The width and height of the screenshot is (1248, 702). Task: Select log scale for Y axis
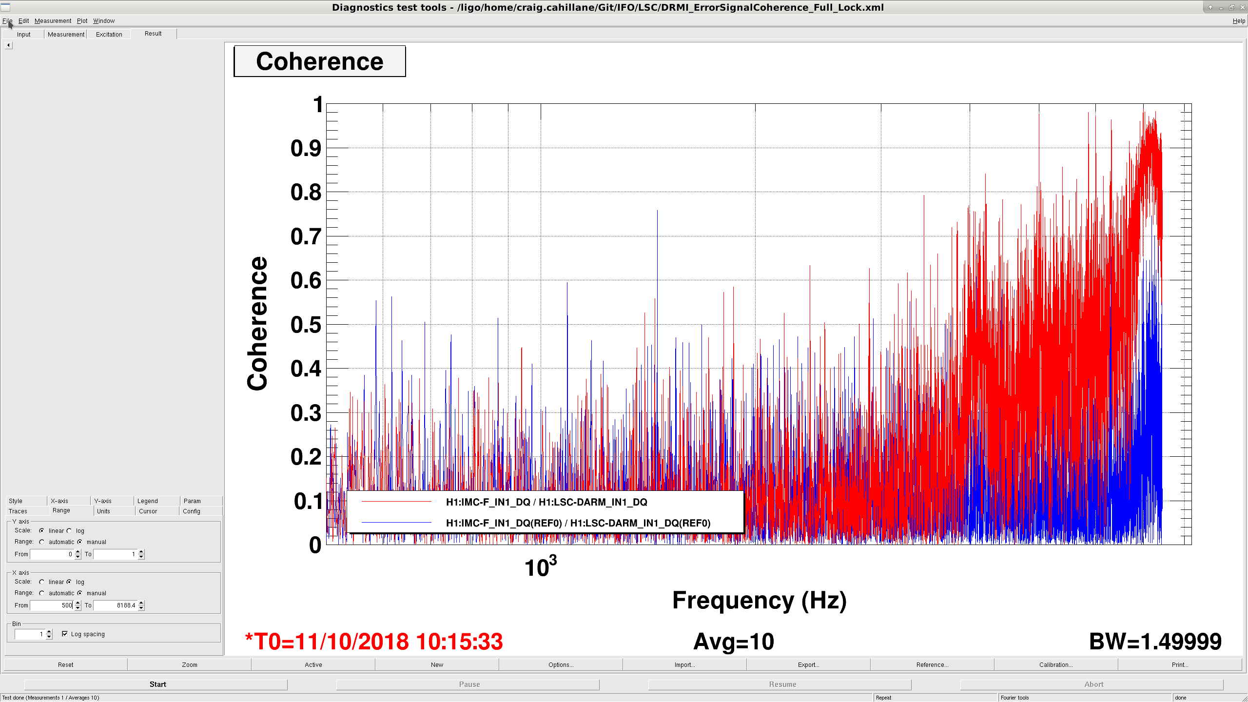(x=69, y=531)
